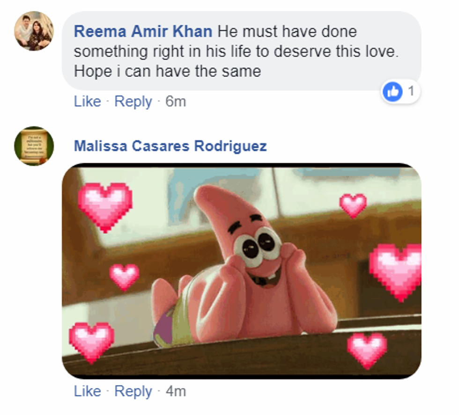Open the 4m timestamp link

(176, 391)
